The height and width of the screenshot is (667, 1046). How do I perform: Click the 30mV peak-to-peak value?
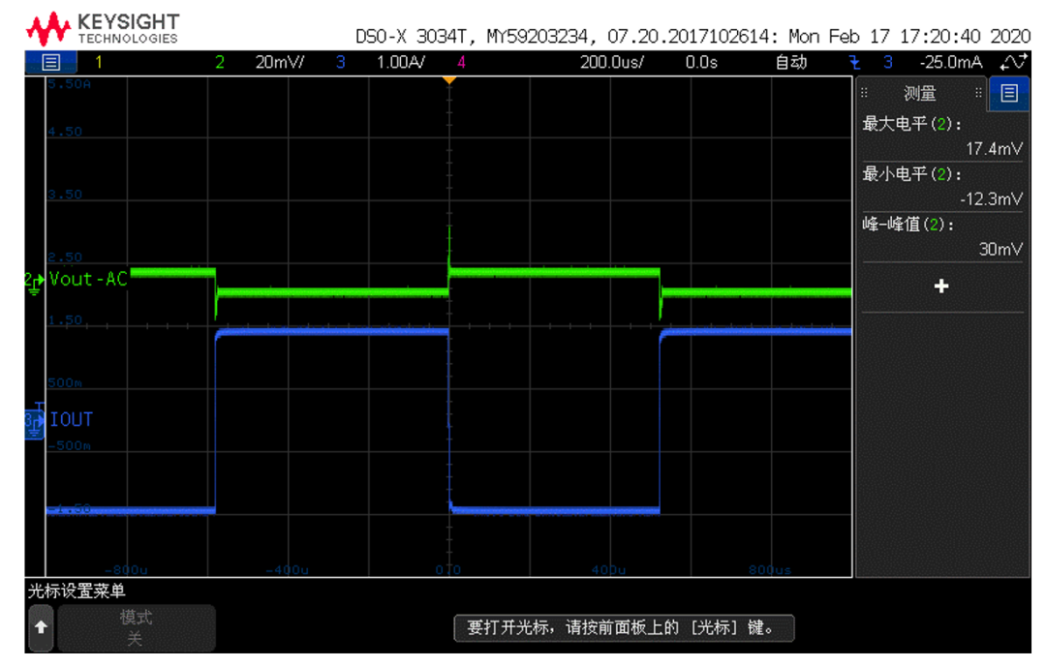pos(1000,249)
